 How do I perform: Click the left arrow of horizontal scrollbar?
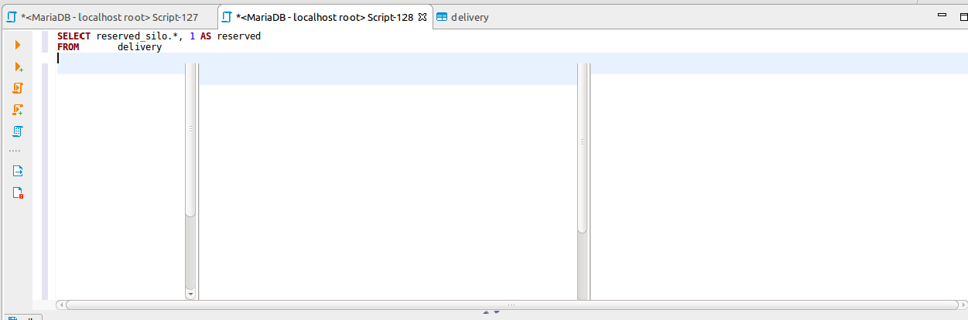[x=61, y=305]
